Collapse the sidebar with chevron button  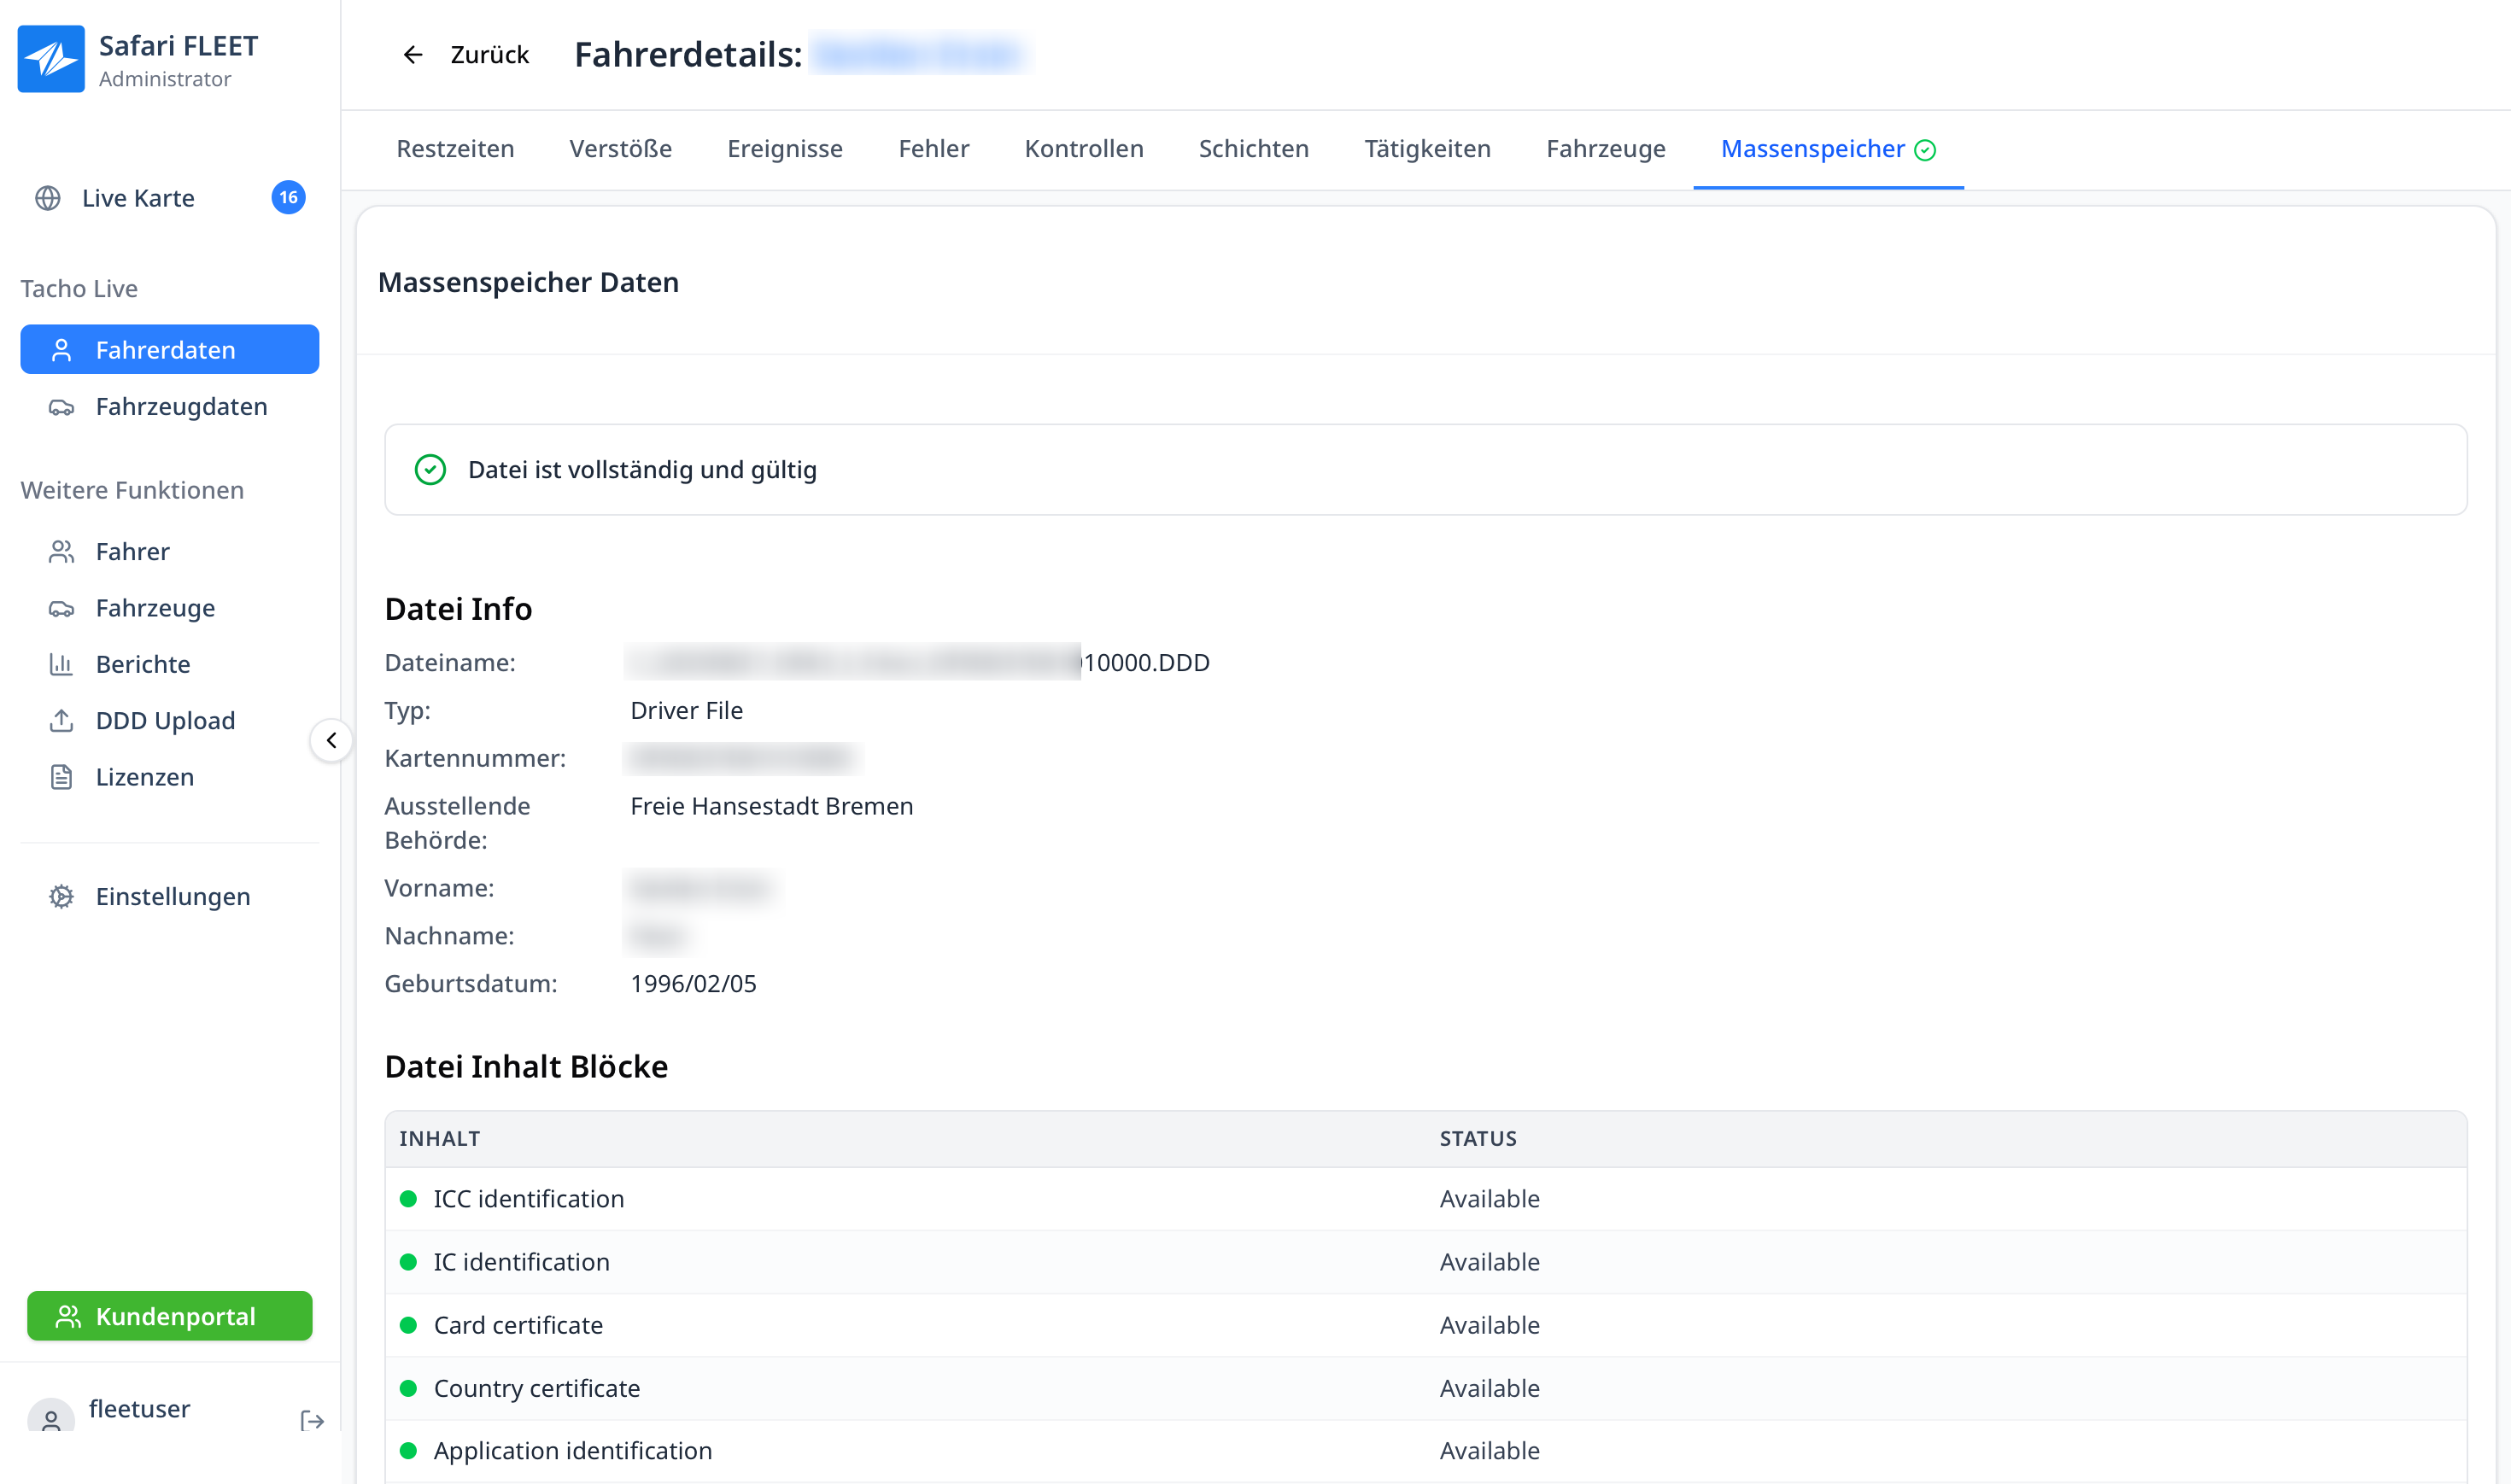[x=331, y=741]
